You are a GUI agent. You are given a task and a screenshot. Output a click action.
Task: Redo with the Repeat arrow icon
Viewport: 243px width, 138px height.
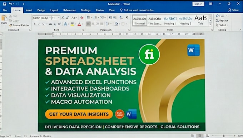click(18, 4)
